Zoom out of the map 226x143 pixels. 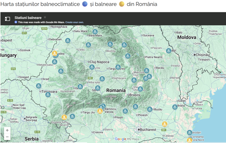(7, 137)
